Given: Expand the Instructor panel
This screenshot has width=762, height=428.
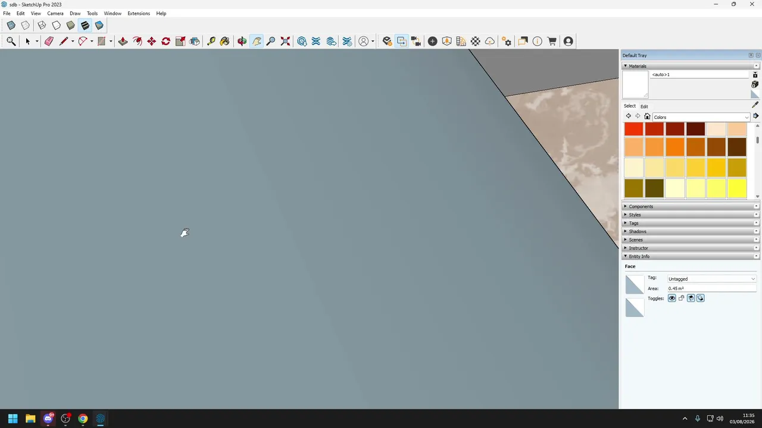Looking at the screenshot, I should (691, 248).
